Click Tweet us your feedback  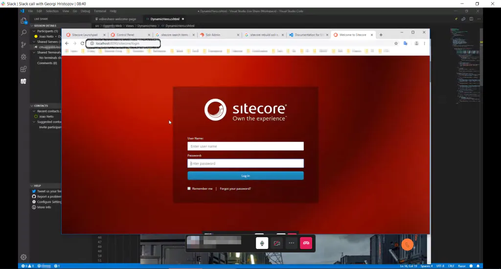point(46,191)
